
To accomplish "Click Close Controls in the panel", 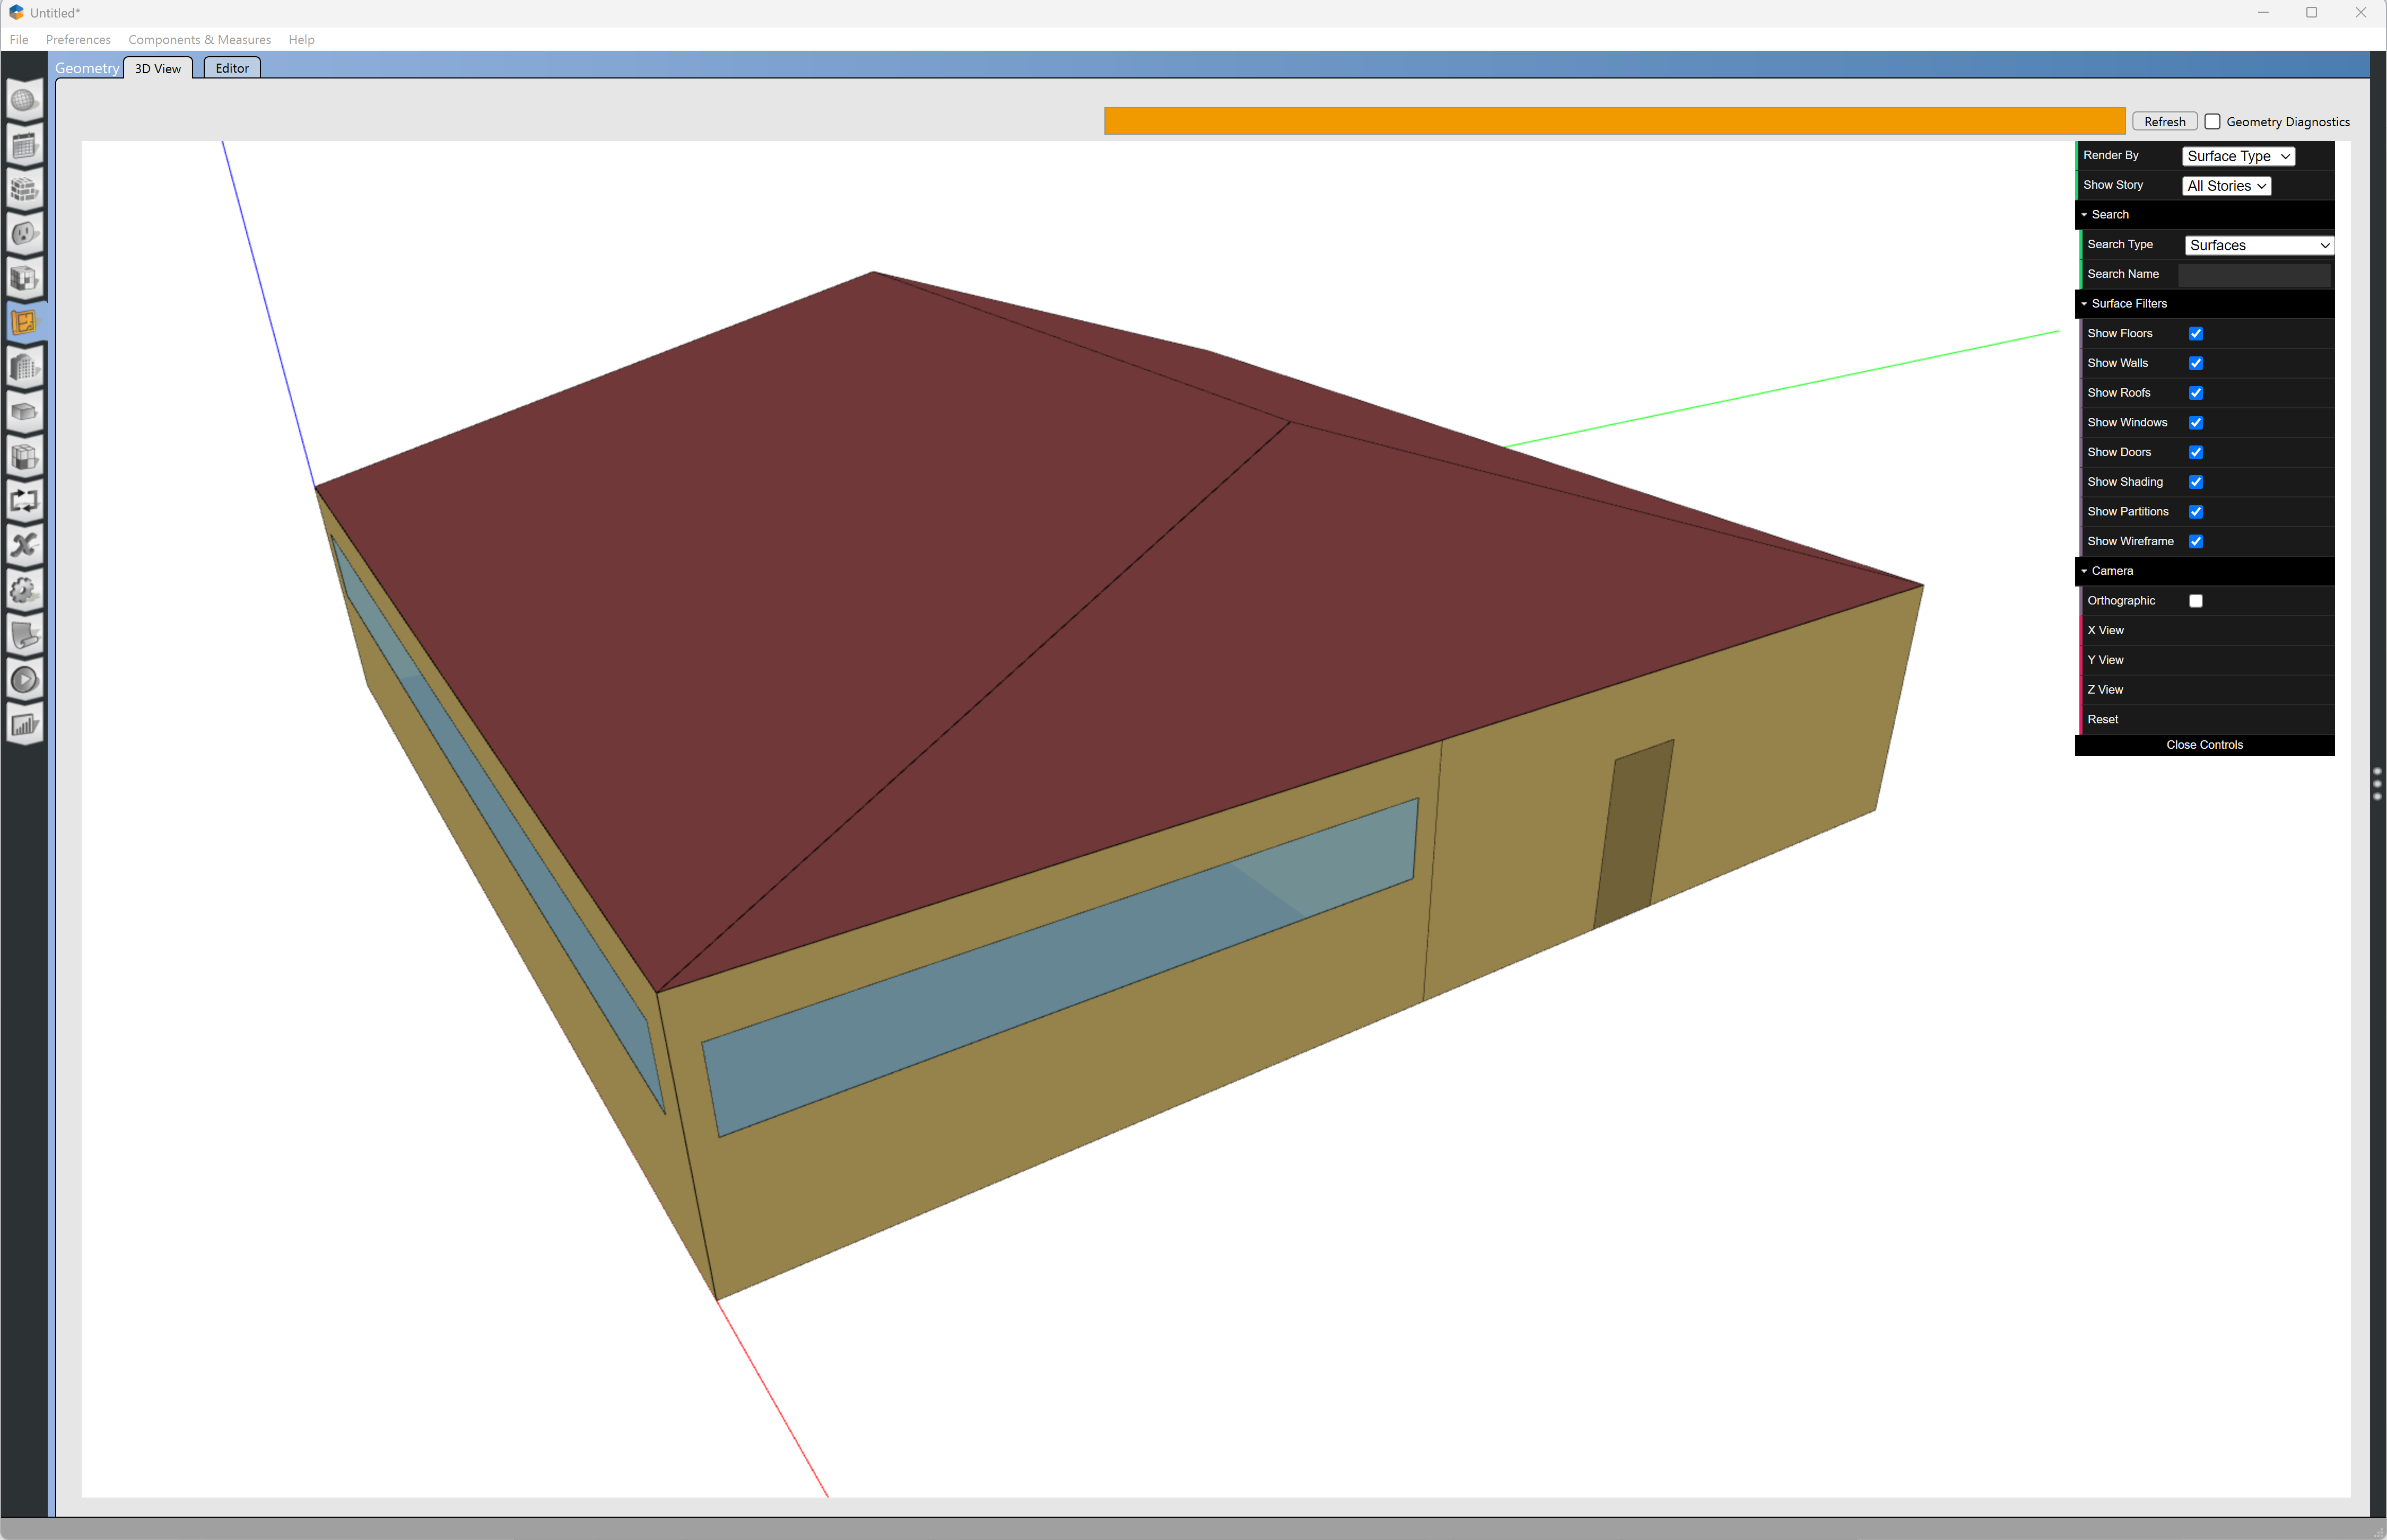I will point(2203,745).
